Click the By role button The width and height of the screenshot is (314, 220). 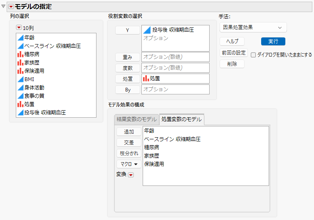coord(128,90)
